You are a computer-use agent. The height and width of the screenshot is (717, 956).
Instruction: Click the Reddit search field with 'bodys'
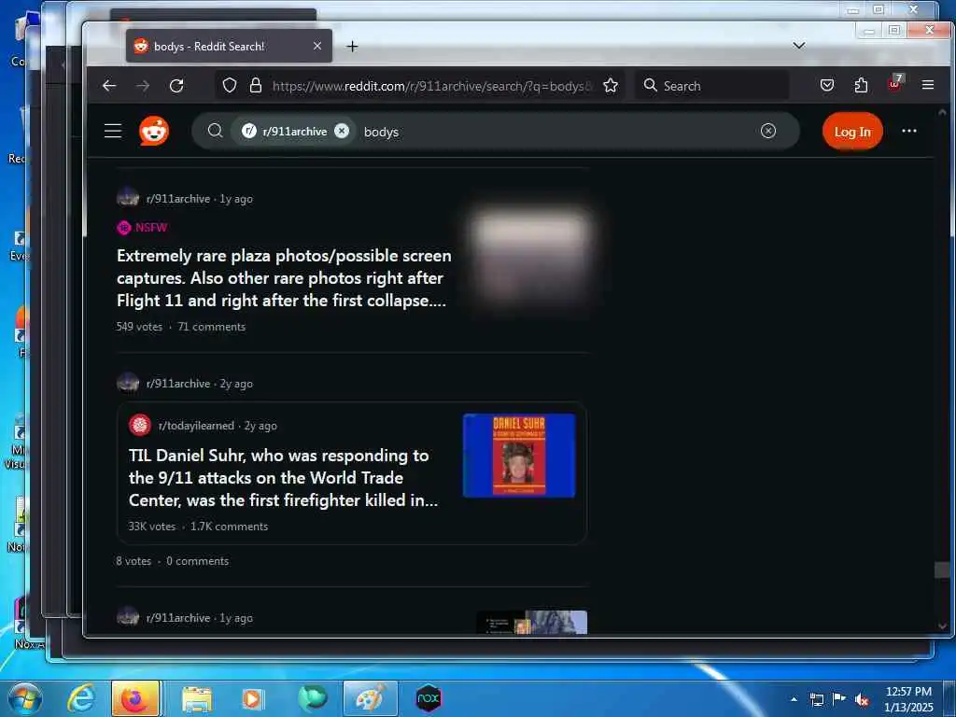point(496,131)
